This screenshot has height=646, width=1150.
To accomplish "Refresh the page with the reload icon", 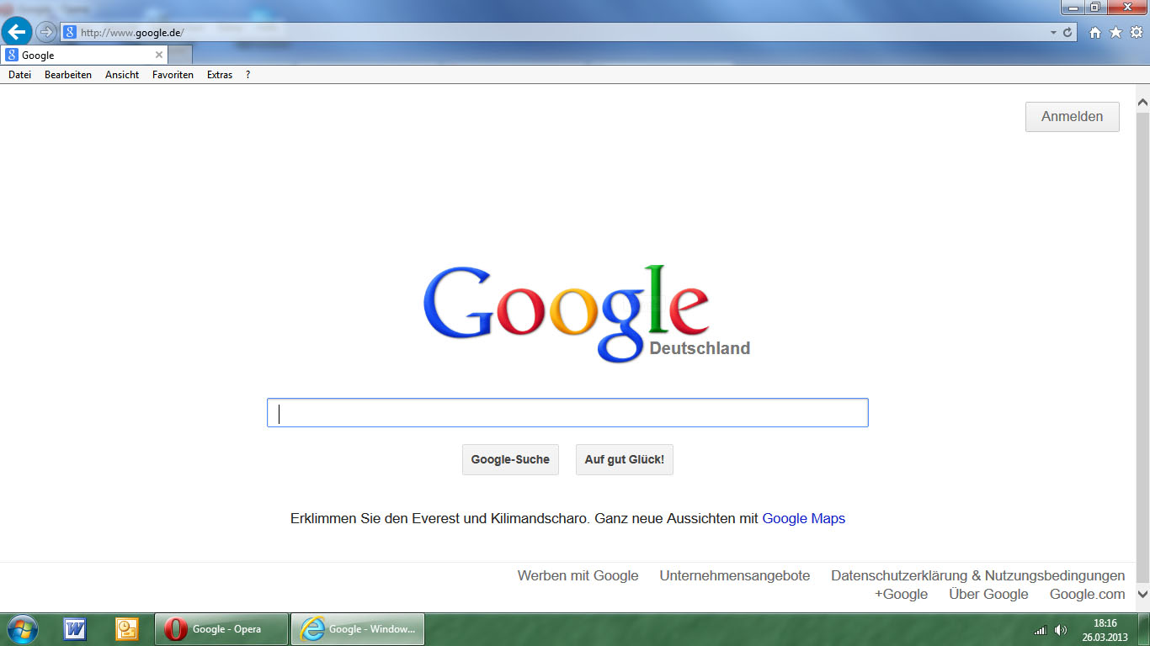I will point(1068,33).
